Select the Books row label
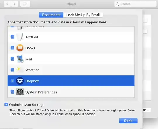This screenshot has width=158, height=129. (x=30, y=48)
